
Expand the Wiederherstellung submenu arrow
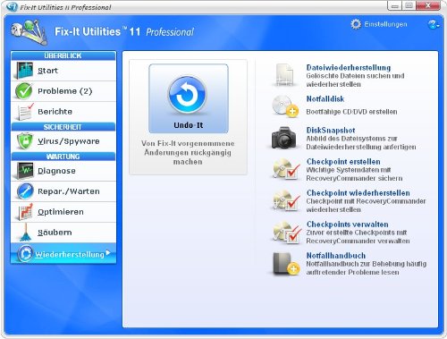tap(108, 253)
